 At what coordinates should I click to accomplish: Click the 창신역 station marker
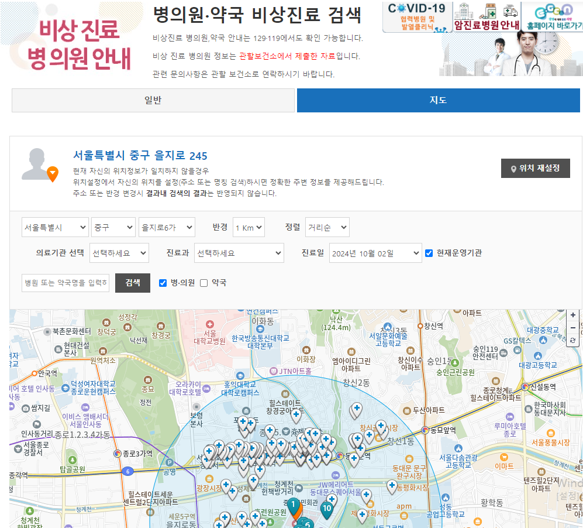click(420, 326)
